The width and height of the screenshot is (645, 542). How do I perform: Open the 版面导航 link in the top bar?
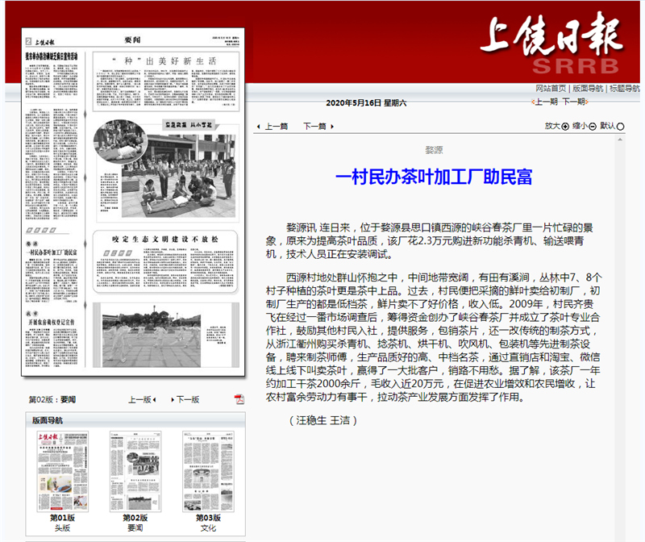[588, 88]
